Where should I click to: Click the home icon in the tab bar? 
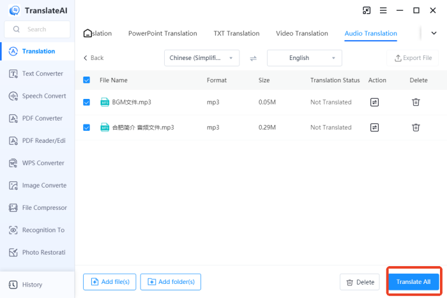click(87, 33)
